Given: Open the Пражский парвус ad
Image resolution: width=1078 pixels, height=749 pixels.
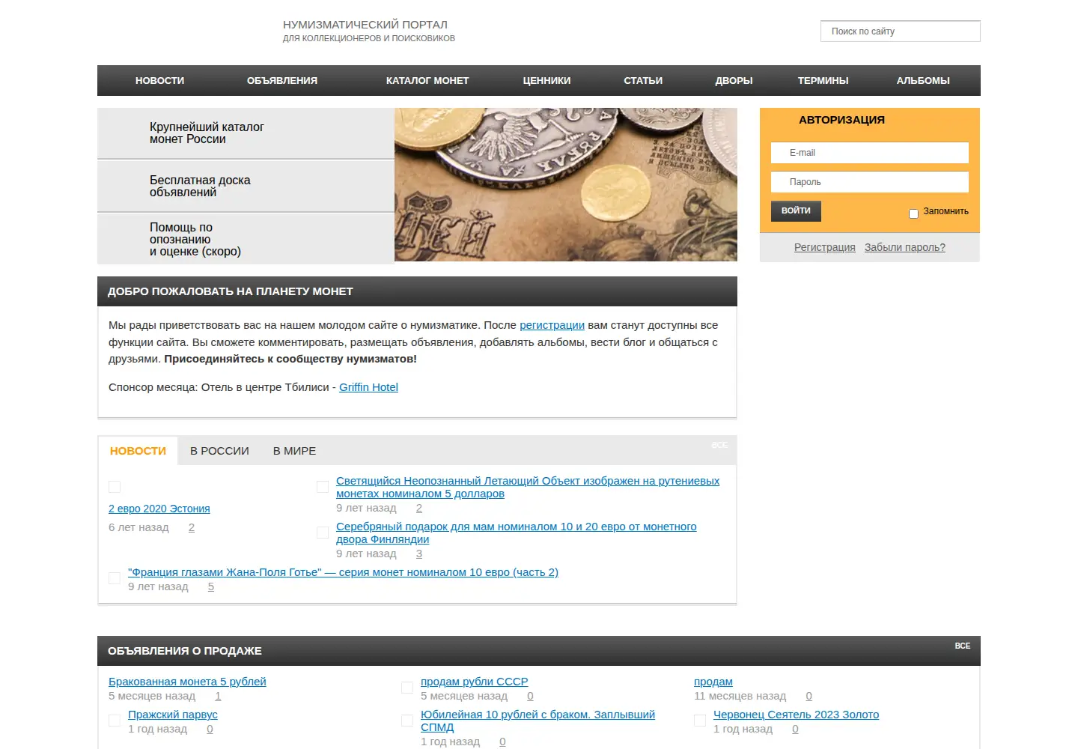Looking at the screenshot, I should [173, 715].
